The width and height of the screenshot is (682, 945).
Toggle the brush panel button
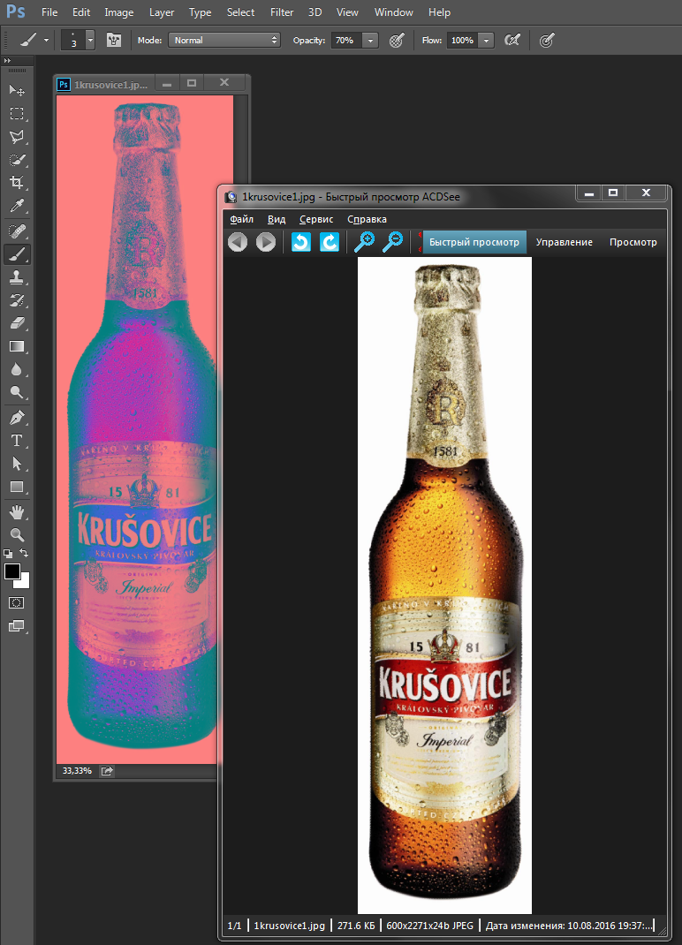click(114, 41)
